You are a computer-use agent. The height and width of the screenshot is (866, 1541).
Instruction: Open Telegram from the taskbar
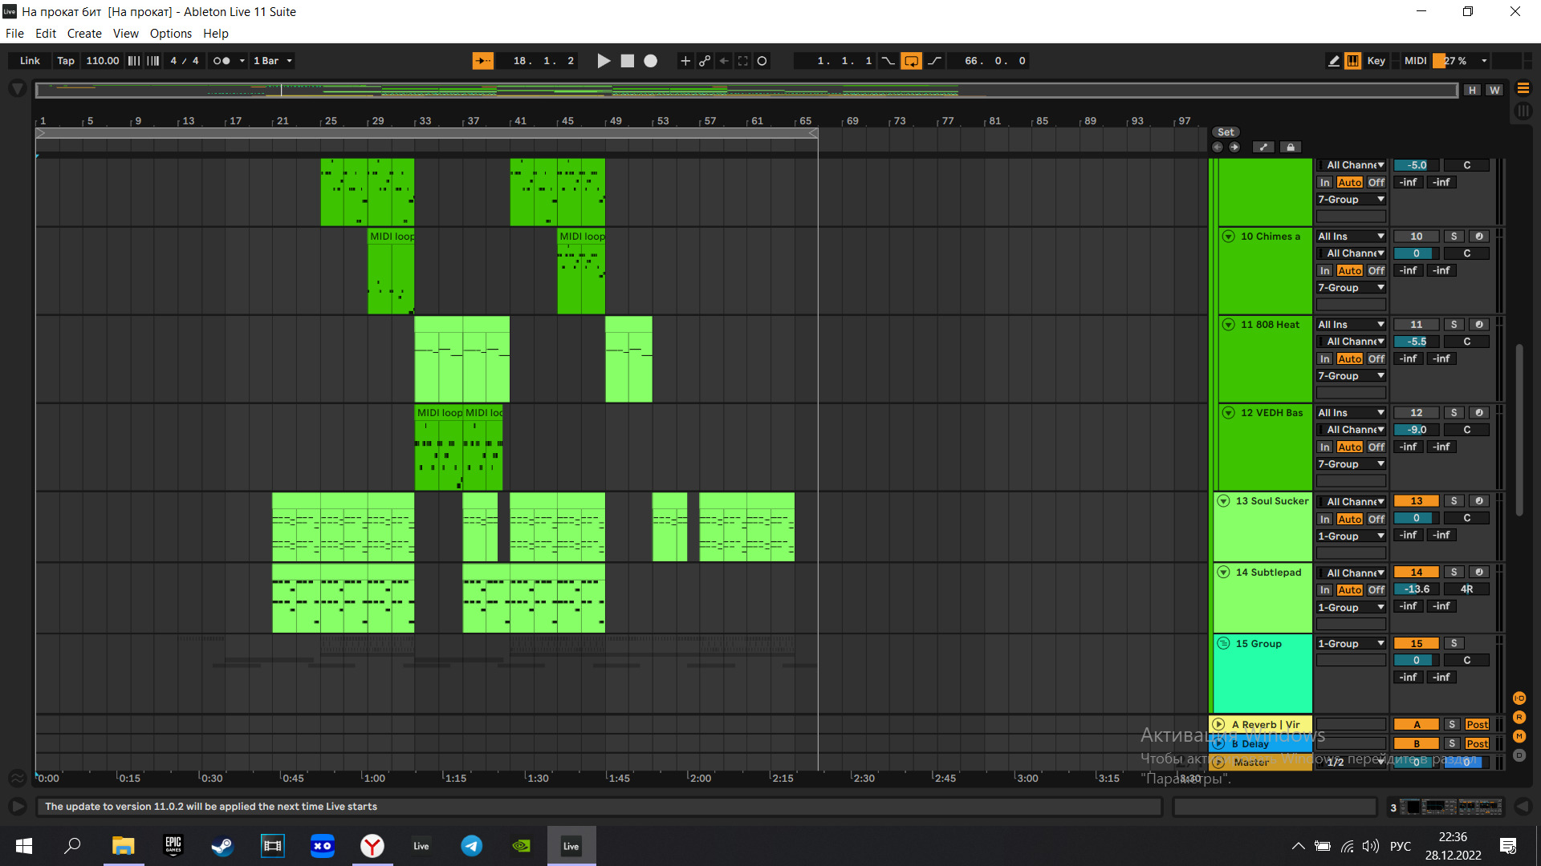coord(472,846)
